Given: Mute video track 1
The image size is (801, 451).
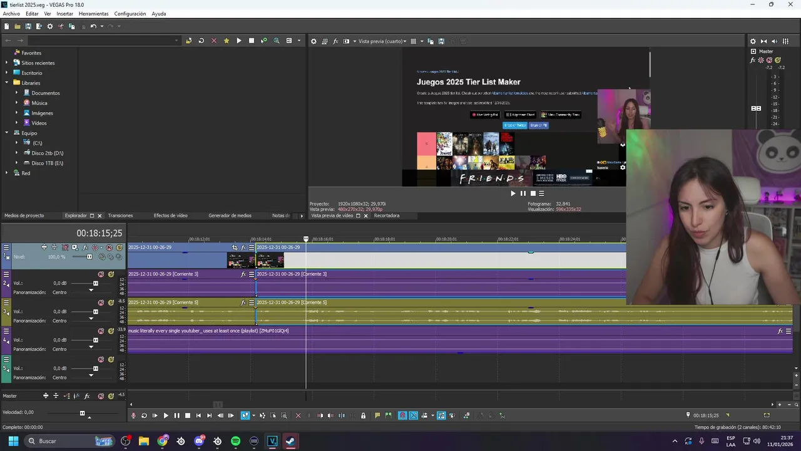Looking at the screenshot, I should click(x=110, y=247).
